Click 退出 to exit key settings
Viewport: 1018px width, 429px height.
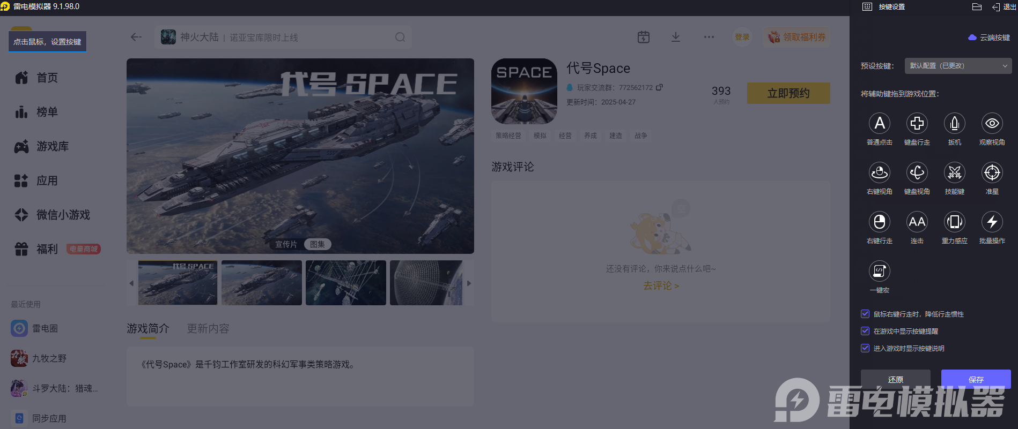coord(1004,7)
